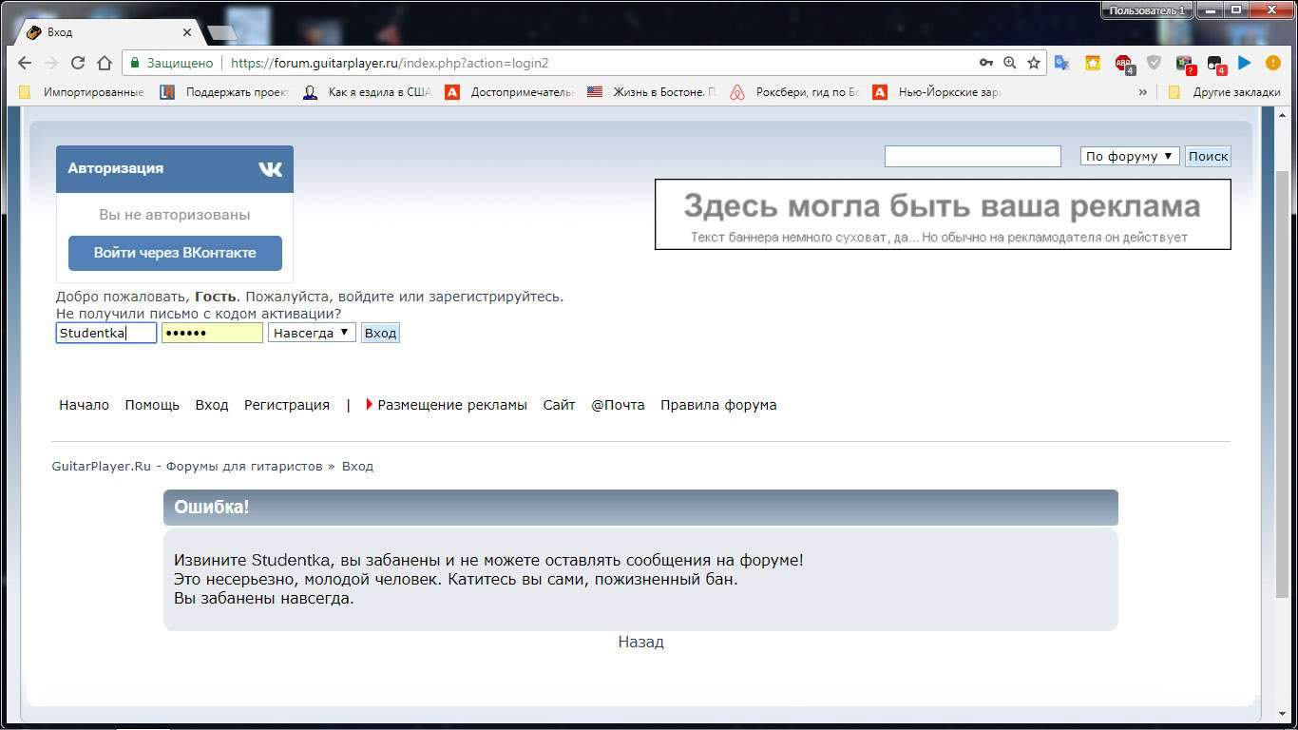
Task: Open the Регистрация menu item
Action: point(286,405)
